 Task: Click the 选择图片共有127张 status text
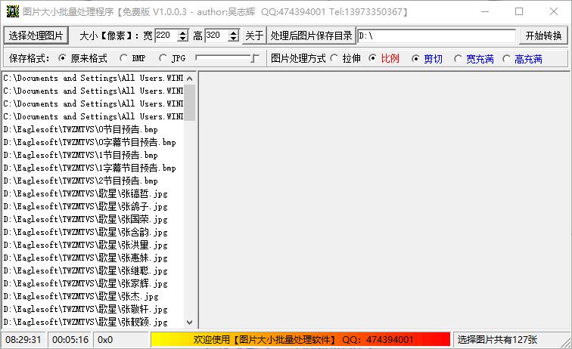coord(497,339)
